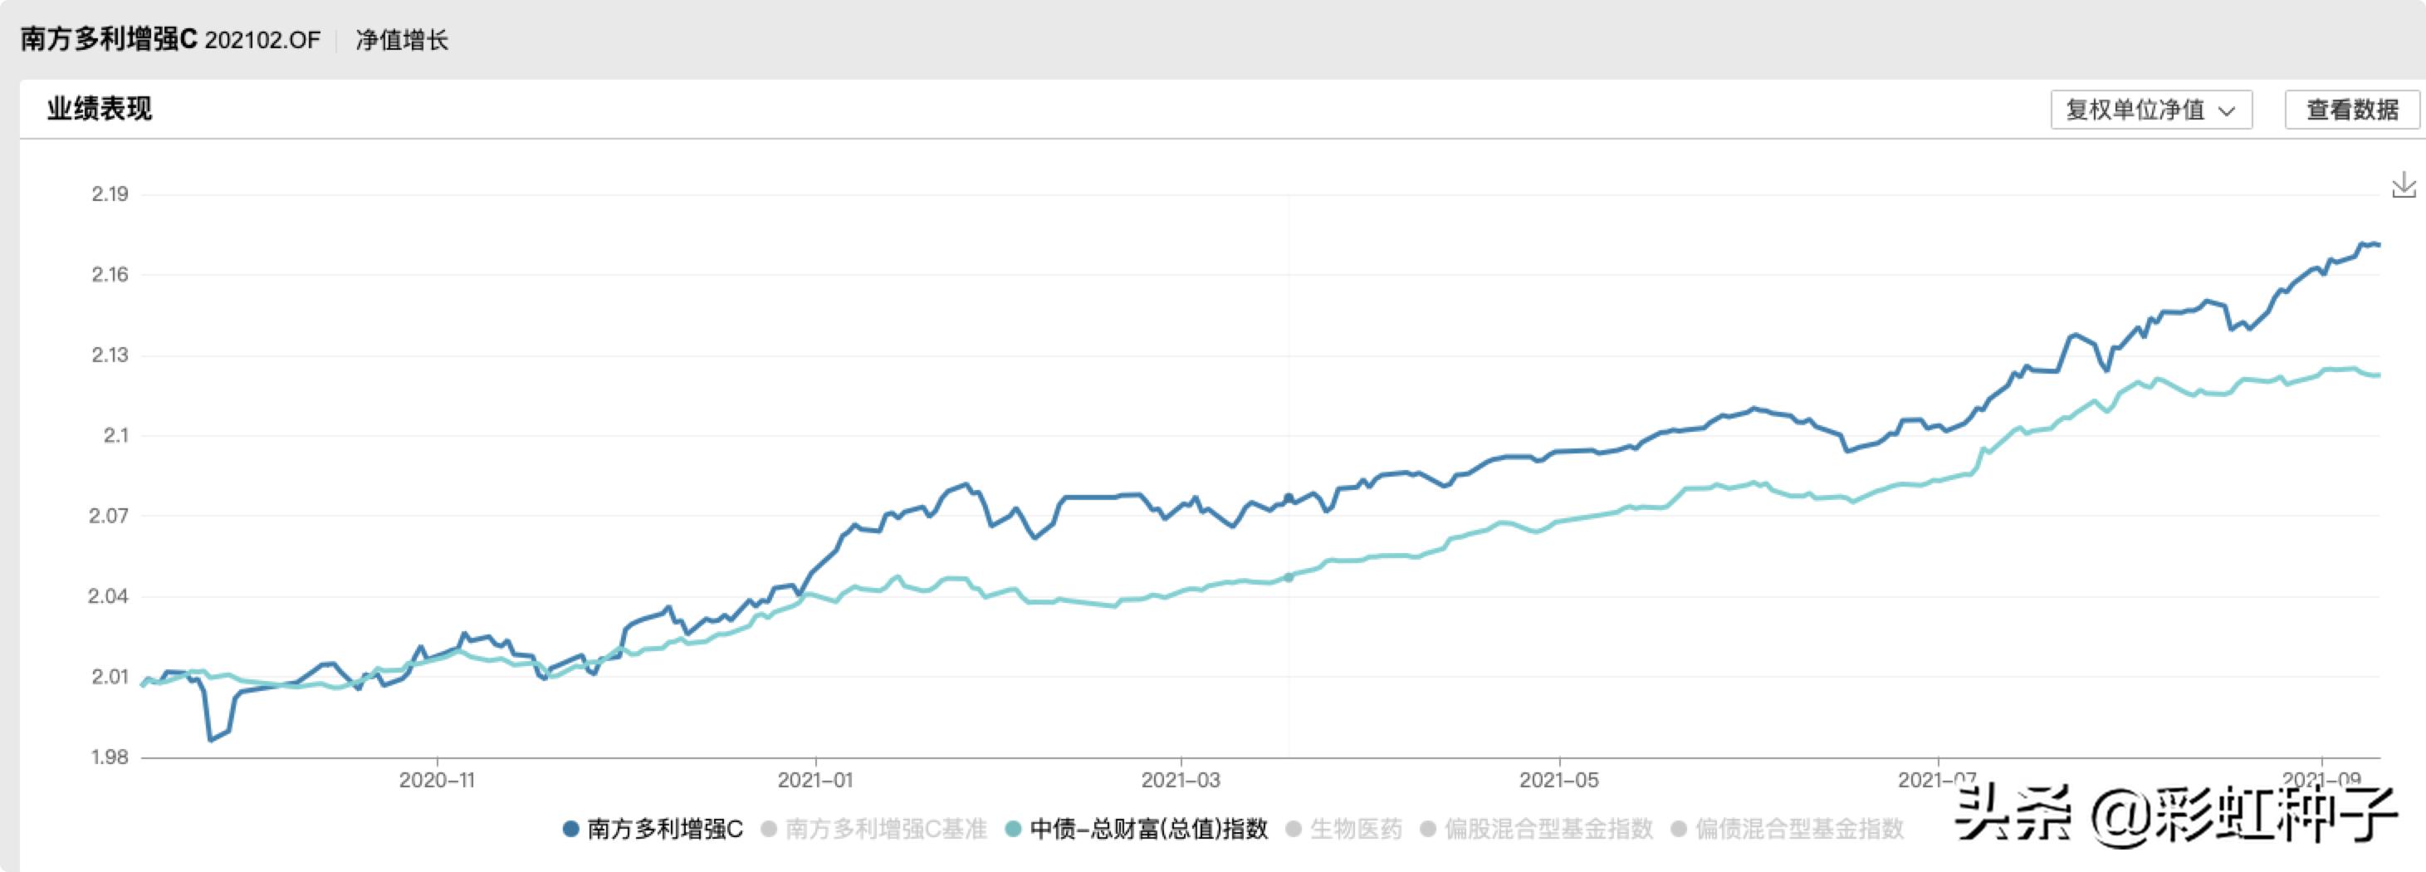Image resolution: width=2426 pixels, height=872 pixels.
Task: Select the 净值增长 tab
Action: click(402, 40)
